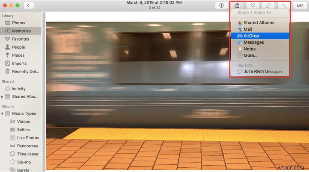The image size is (309, 172).
Task: Click the Notes icon in share menu
Action: [x=240, y=49]
